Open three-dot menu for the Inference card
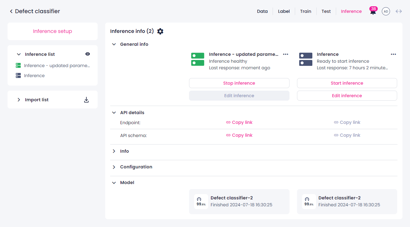410x227 pixels. point(393,54)
